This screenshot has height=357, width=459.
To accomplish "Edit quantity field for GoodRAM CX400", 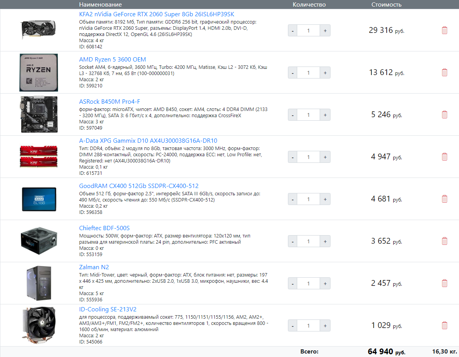I will [x=308, y=199].
